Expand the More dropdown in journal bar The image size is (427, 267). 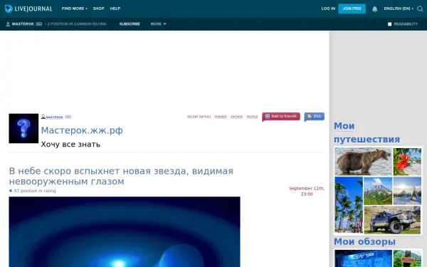tap(158, 24)
